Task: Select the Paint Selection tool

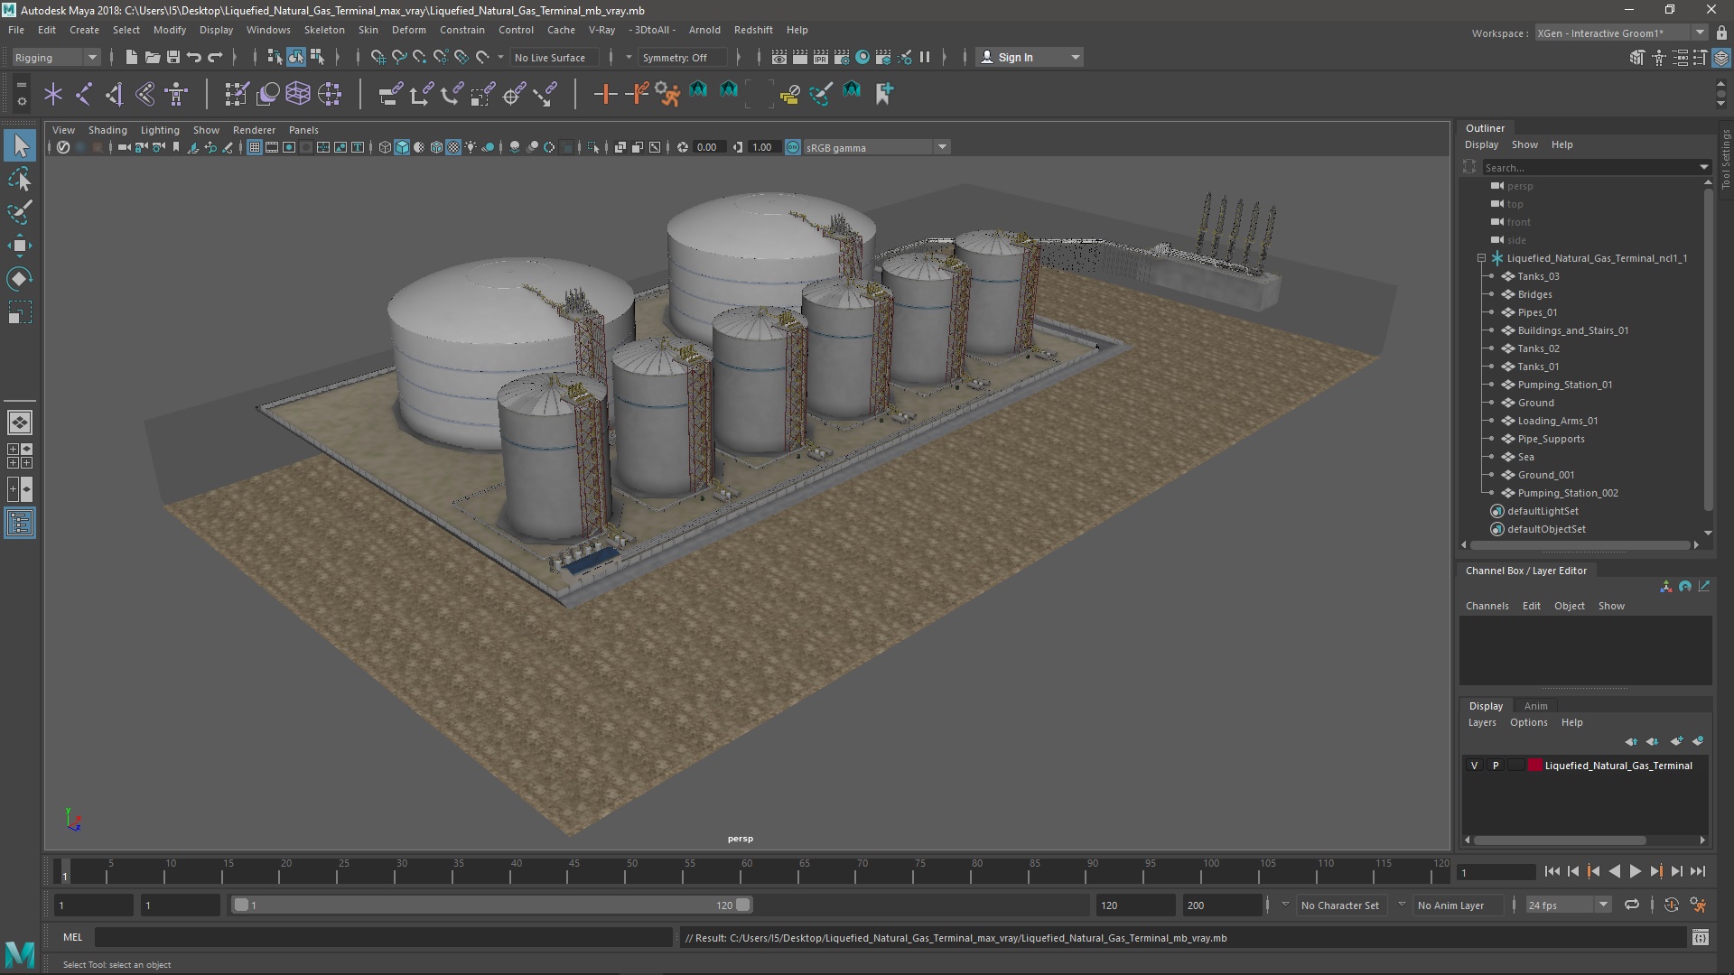Action: tap(20, 212)
